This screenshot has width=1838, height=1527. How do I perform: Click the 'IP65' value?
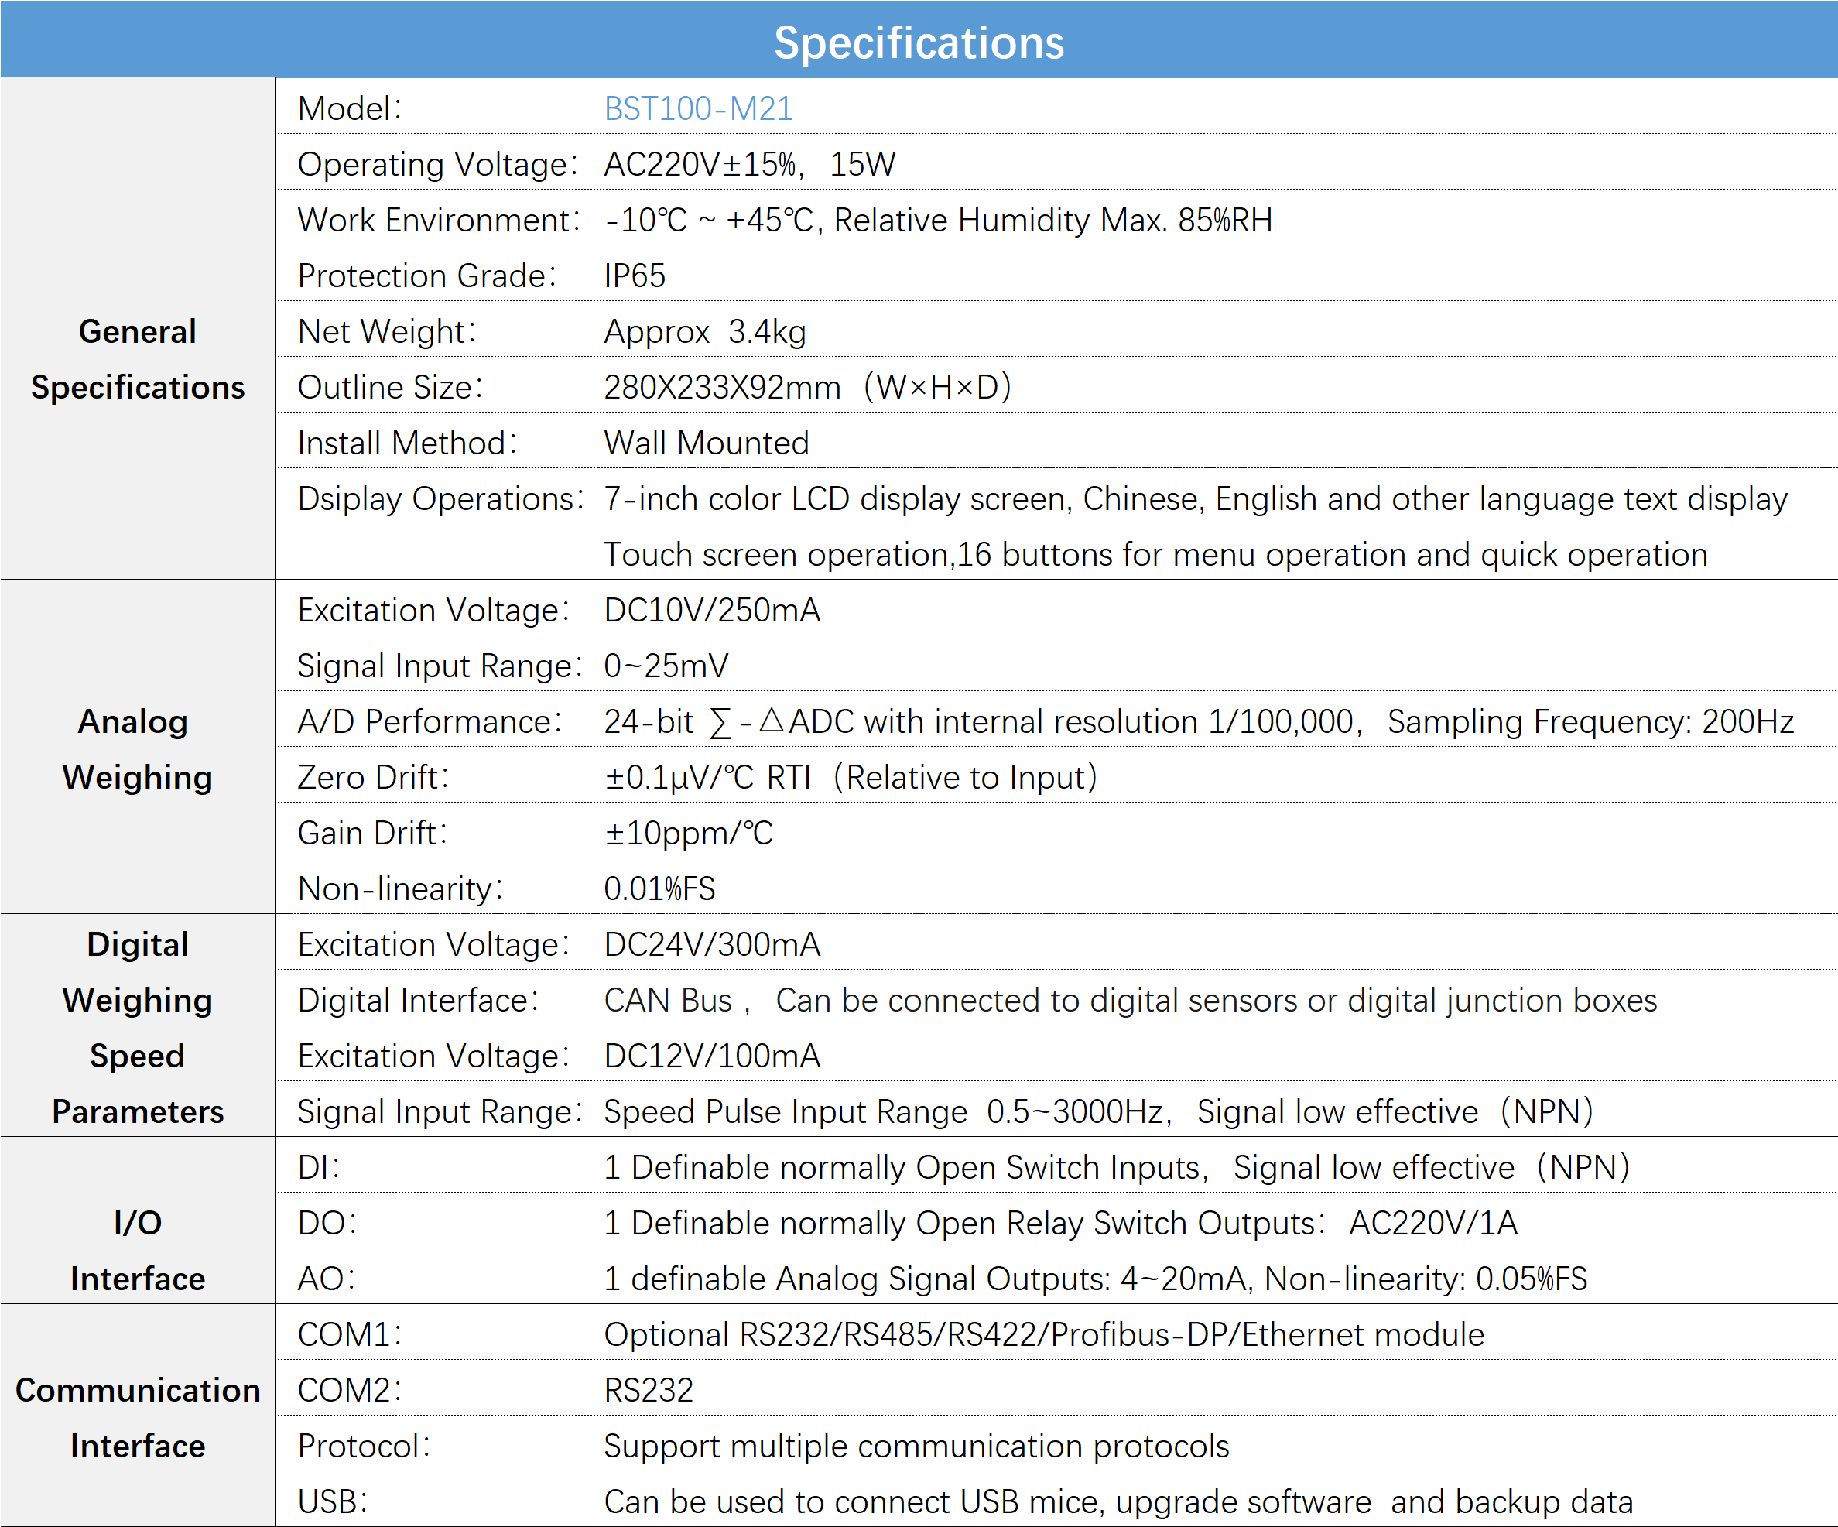click(635, 276)
